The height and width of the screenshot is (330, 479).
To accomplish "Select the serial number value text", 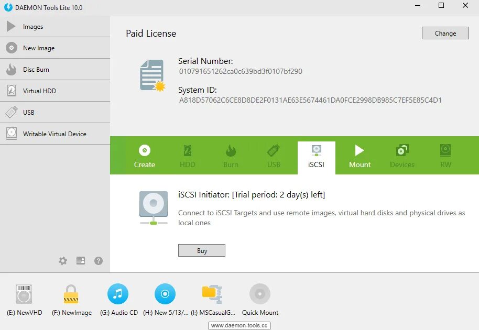I will 241,71.
